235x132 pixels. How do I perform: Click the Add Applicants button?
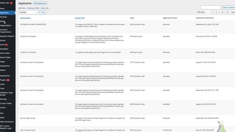[40, 3]
